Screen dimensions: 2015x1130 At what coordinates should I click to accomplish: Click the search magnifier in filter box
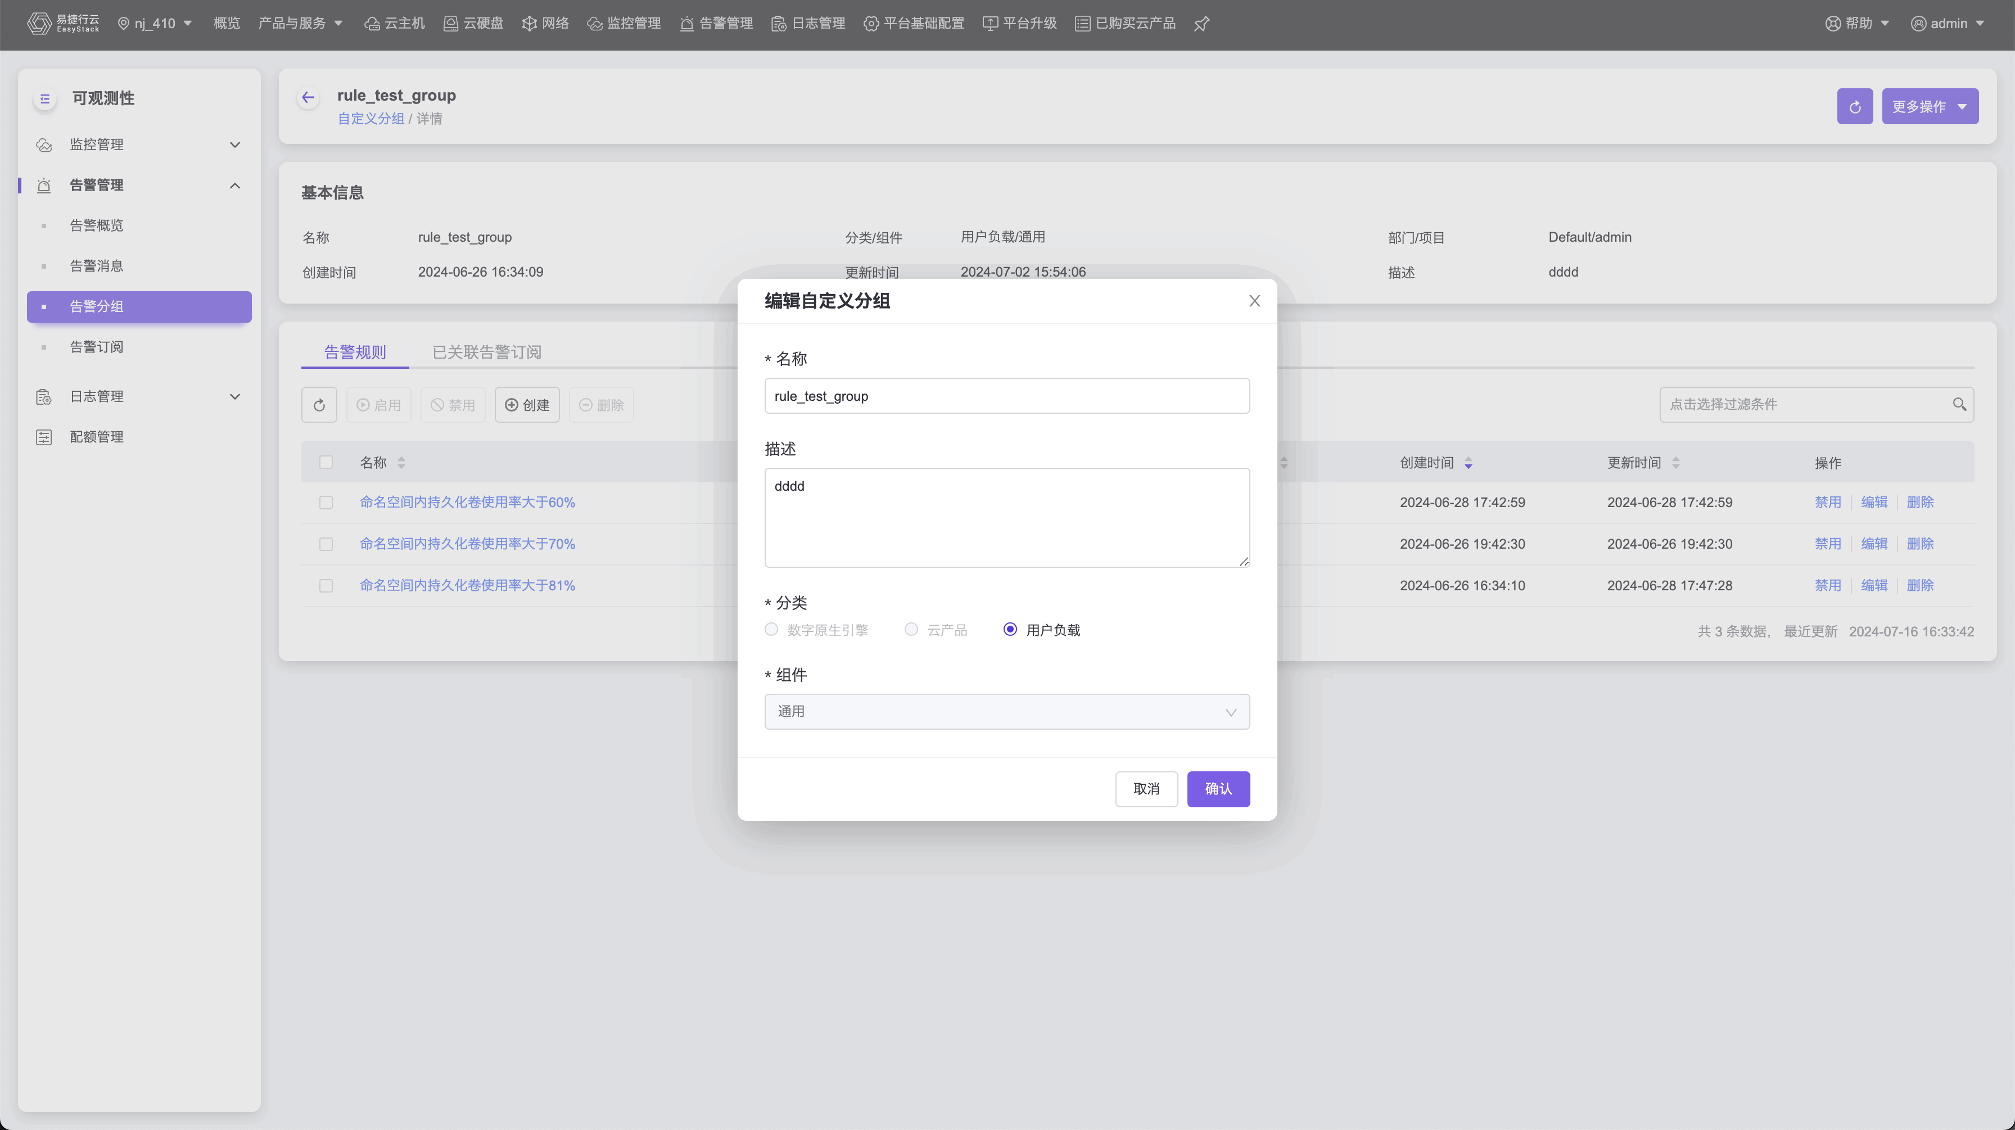coord(1959,404)
